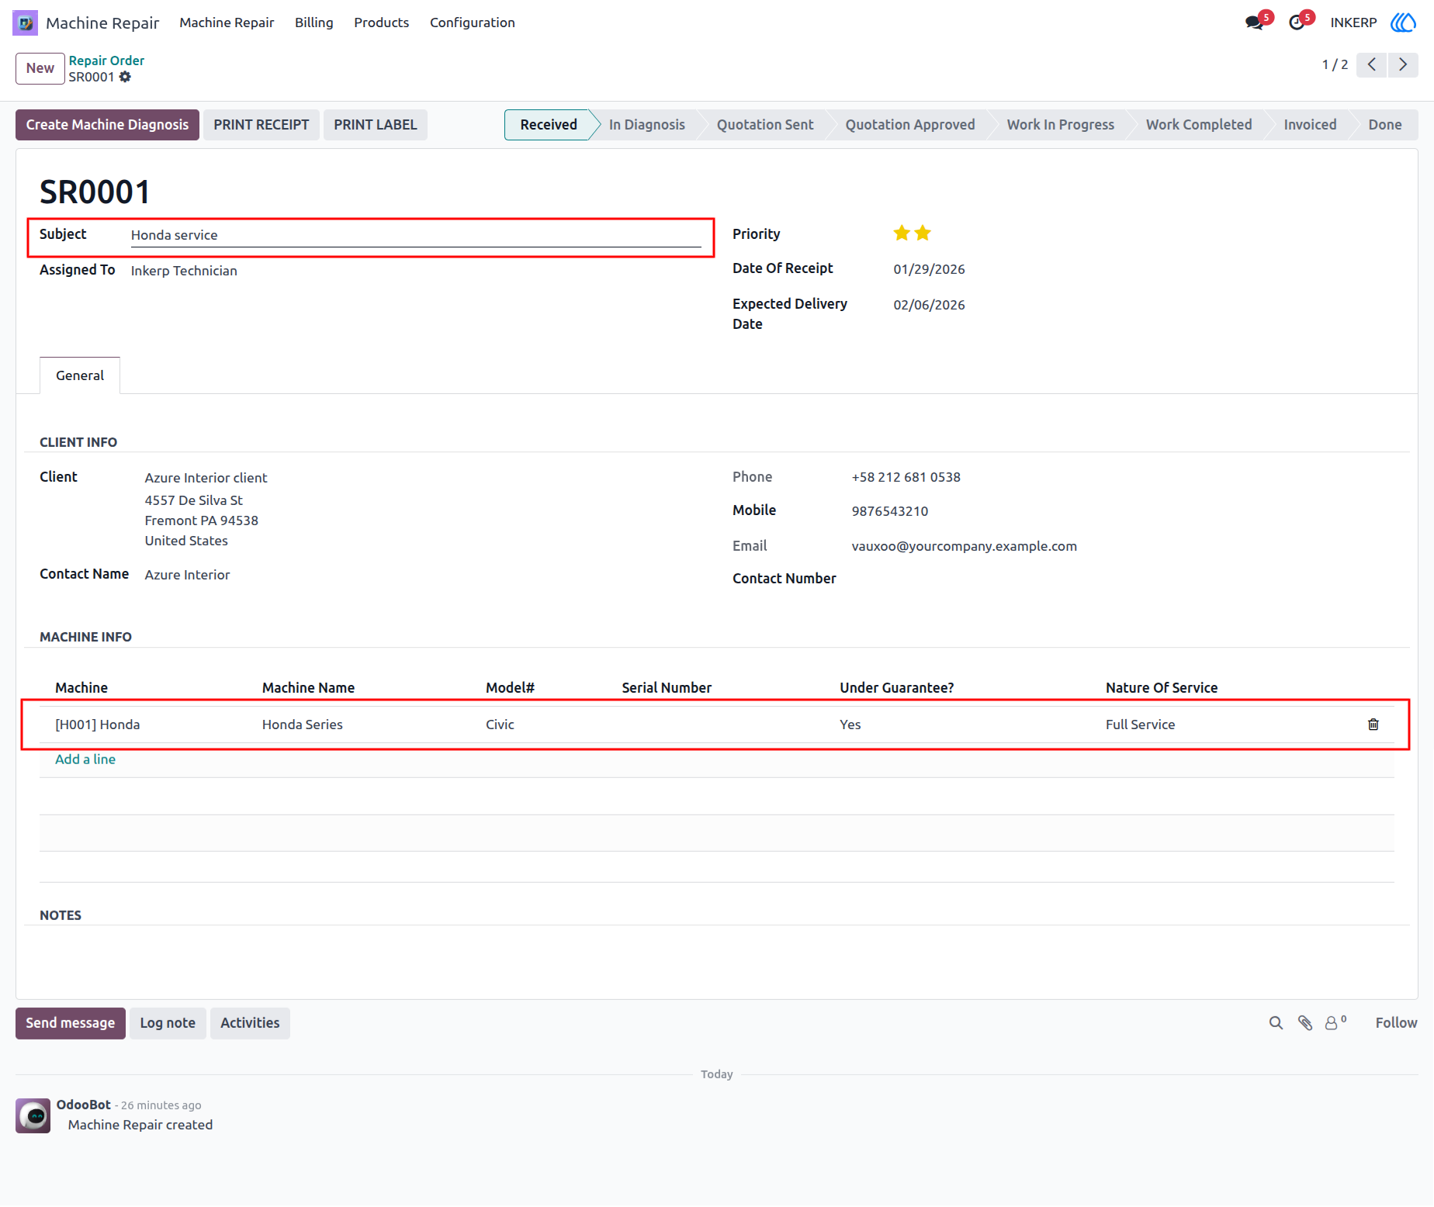
Task: Click PRINT RECEIPT button
Action: (x=262, y=125)
